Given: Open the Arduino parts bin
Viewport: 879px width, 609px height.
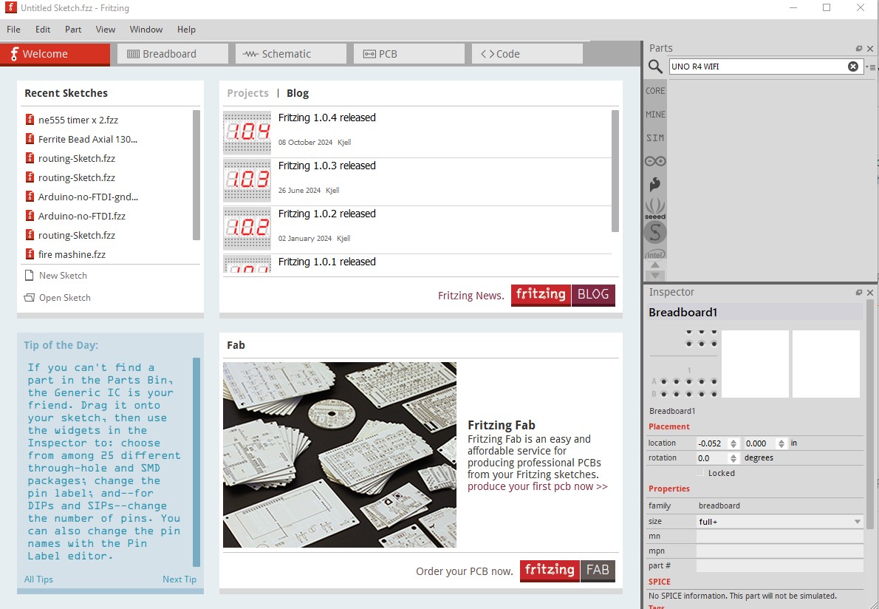Looking at the screenshot, I should tap(655, 161).
